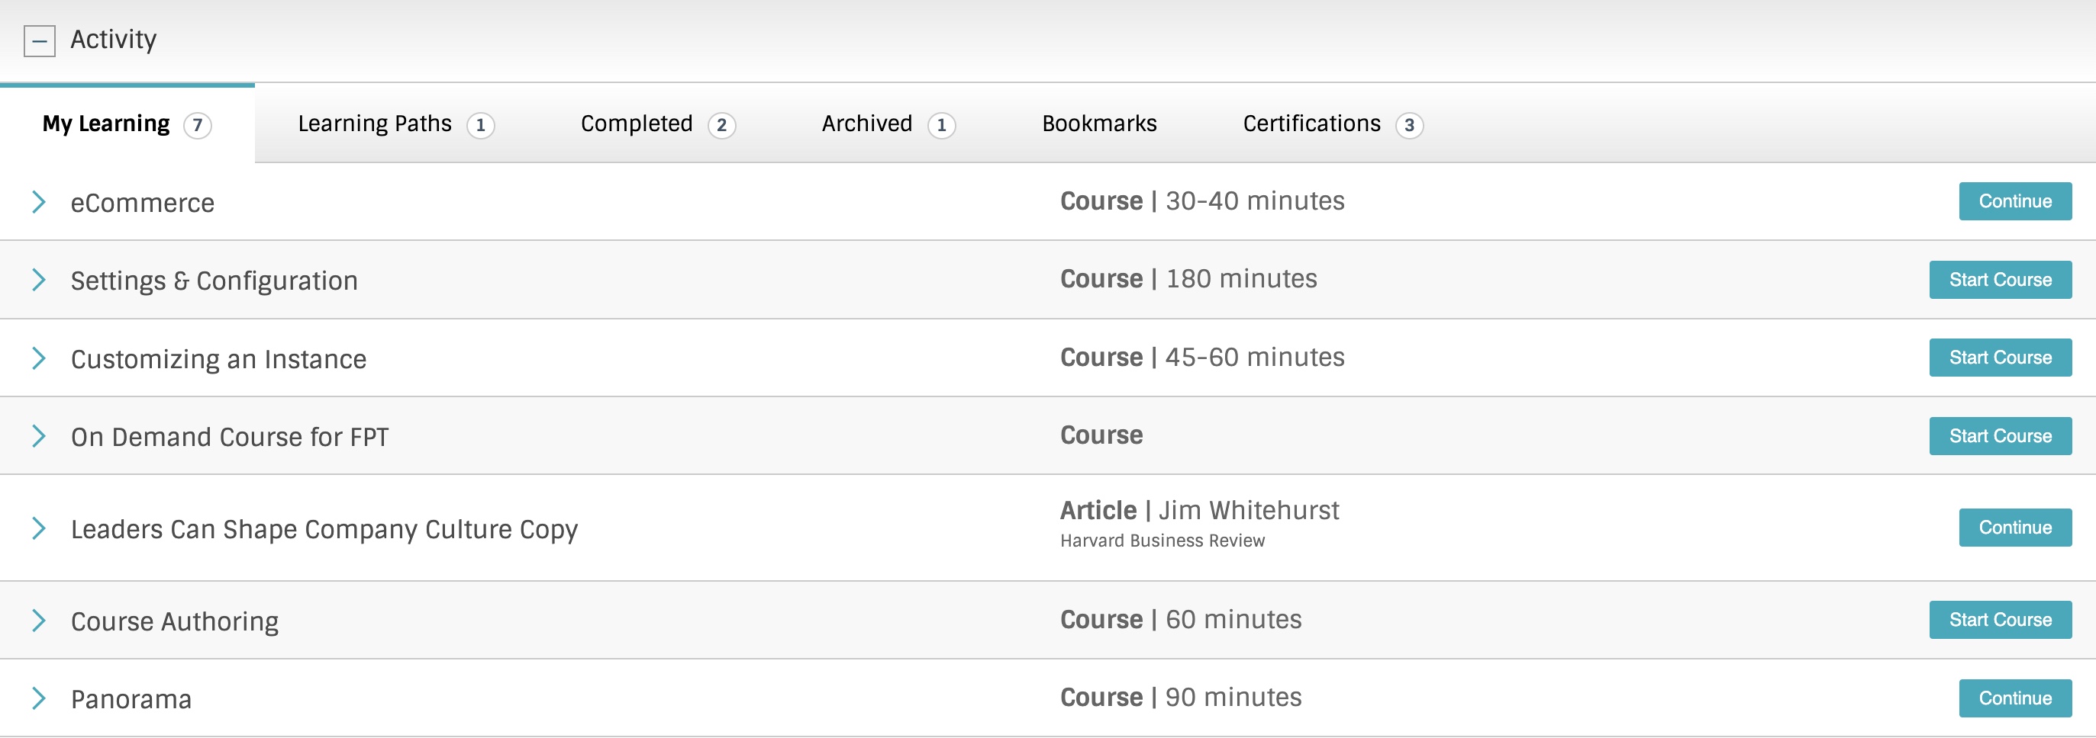Click the eCommerce course title
The width and height of the screenshot is (2096, 738).
point(143,202)
